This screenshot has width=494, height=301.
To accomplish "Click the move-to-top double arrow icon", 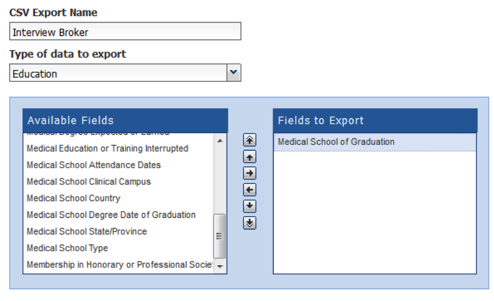I will coord(250,140).
